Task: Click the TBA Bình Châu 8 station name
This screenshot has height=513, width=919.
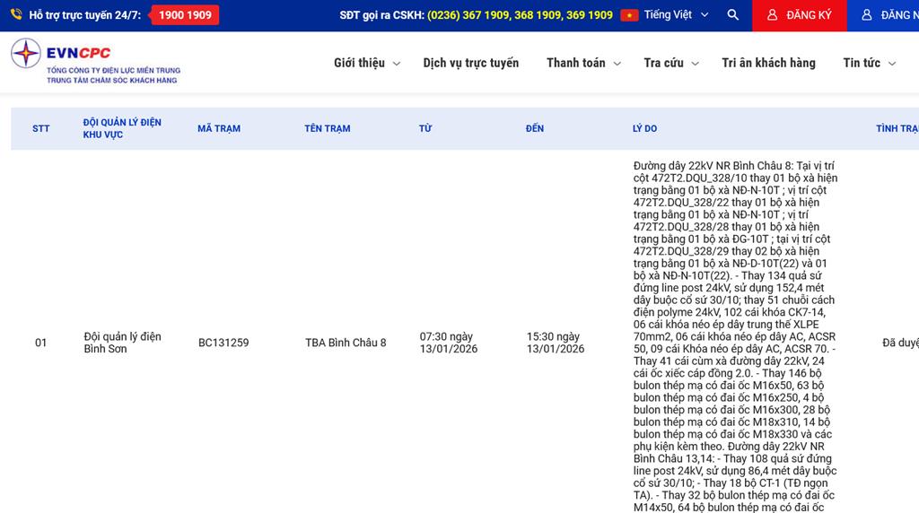Action: [346, 343]
